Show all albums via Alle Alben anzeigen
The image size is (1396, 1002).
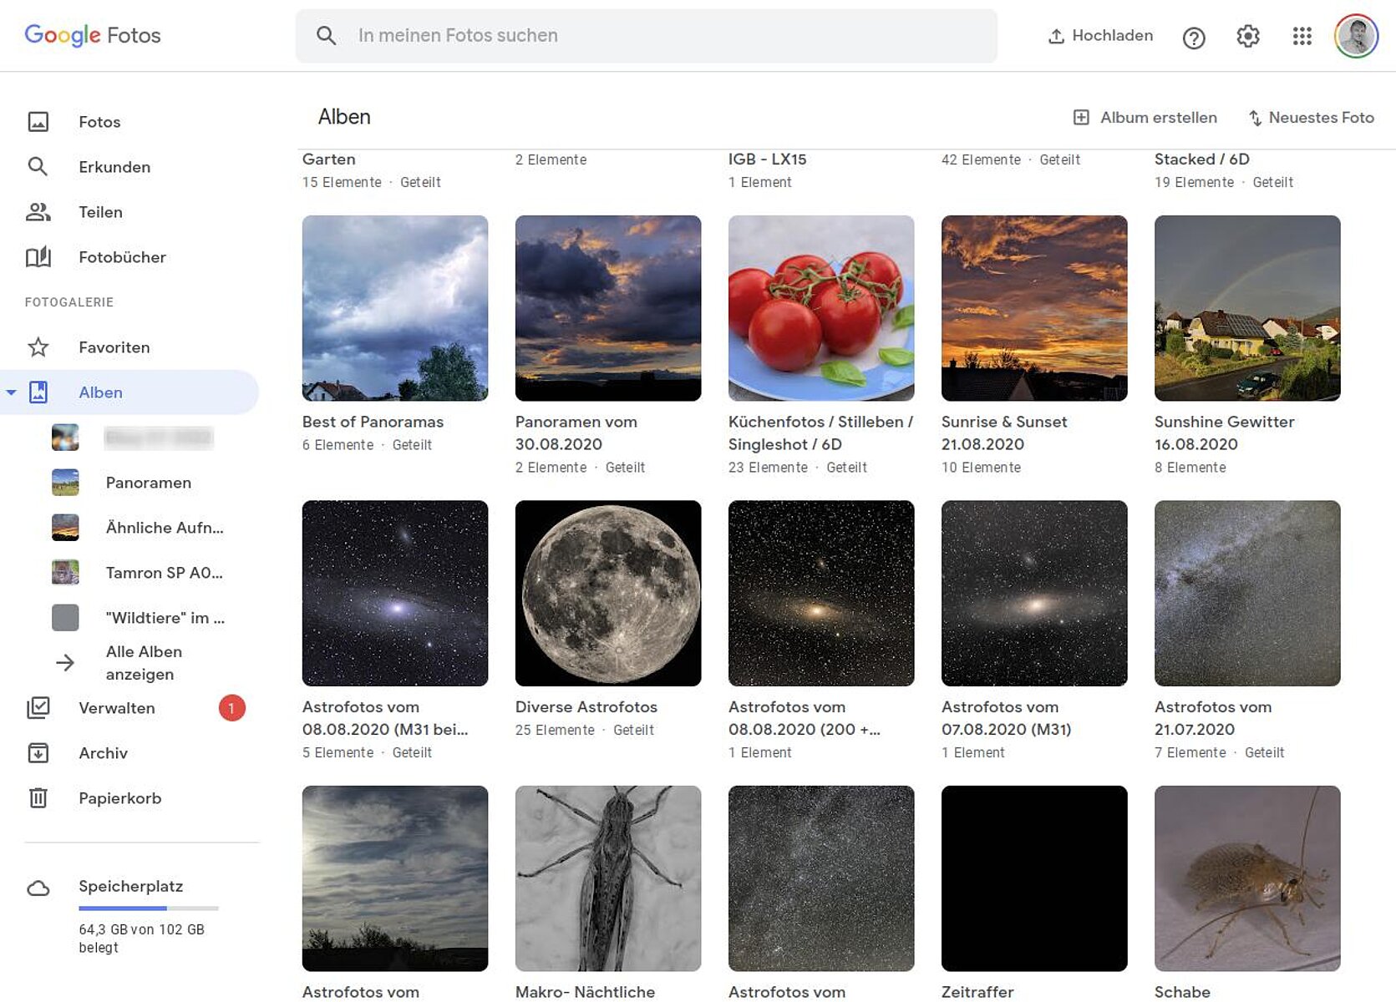(143, 663)
